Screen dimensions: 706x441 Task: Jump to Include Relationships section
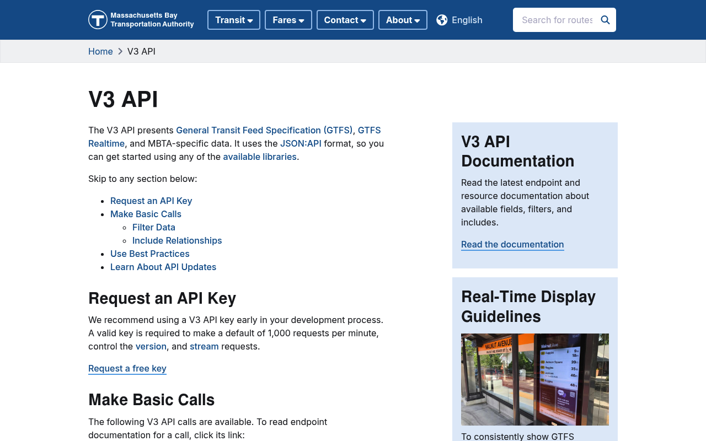coord(177,240)
